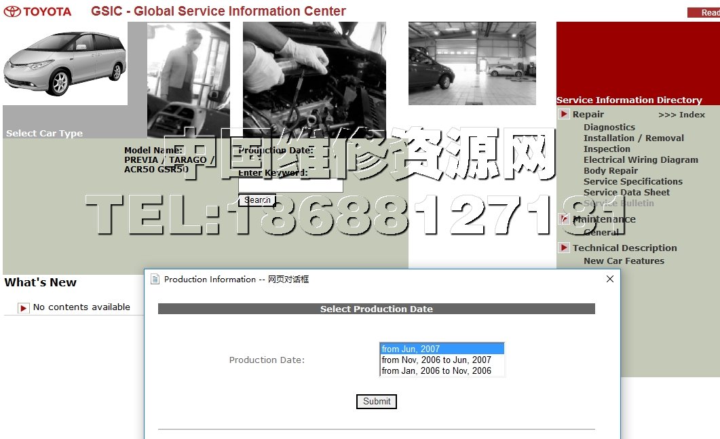Open the Maintenance section
720x439 pixels.
[604, 220]
